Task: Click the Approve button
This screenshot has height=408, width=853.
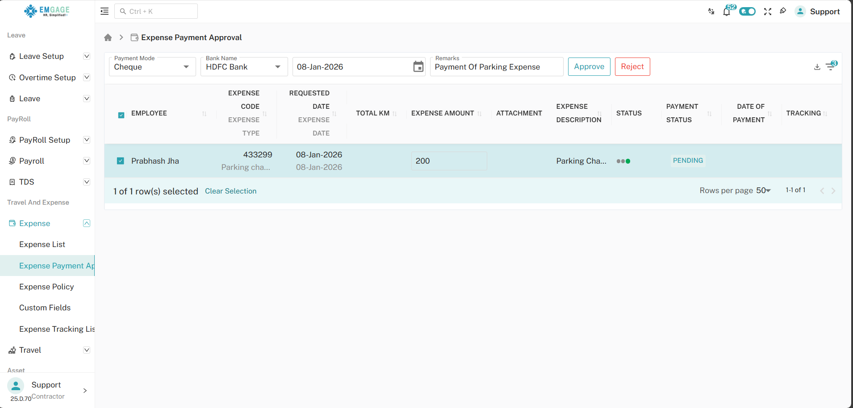Action: 589,66
